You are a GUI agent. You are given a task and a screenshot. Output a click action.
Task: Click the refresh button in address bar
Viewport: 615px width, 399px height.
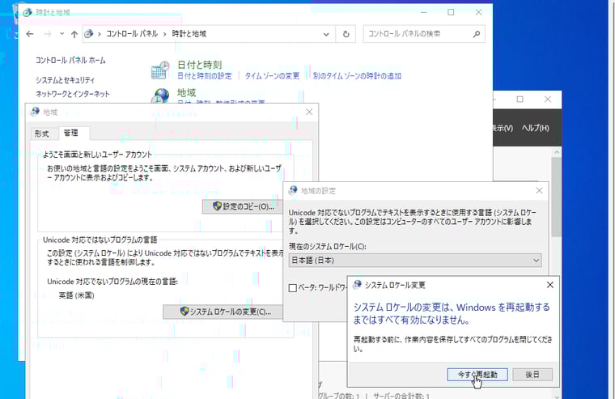click(346, 34)
